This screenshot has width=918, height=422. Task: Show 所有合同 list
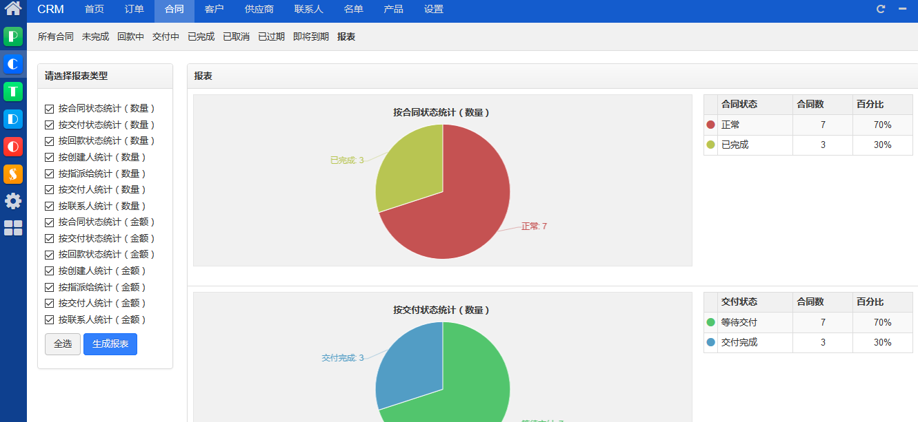click(56, 36)
